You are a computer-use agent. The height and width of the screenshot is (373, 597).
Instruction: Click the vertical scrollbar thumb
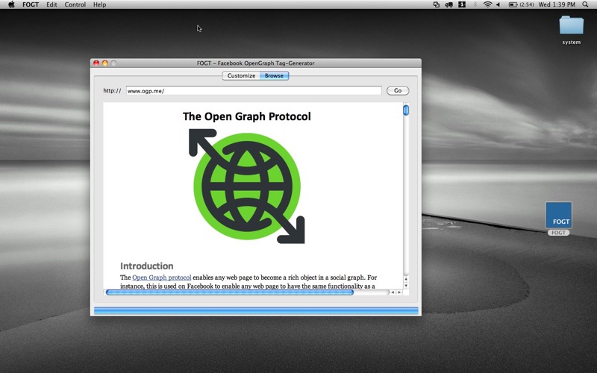406,110
